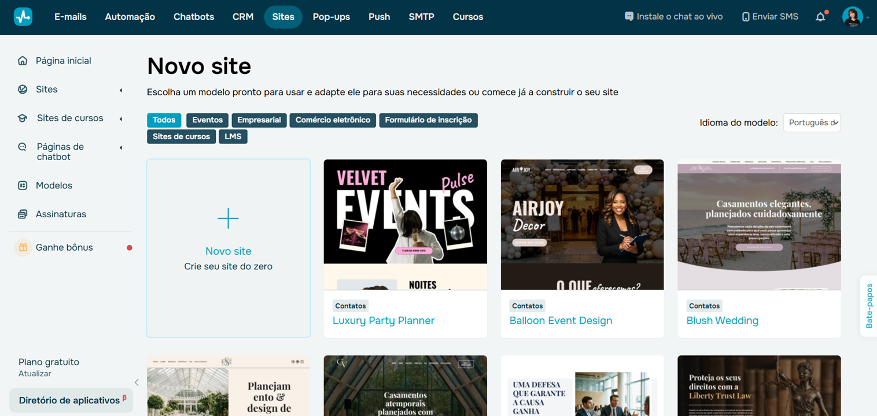Click the Atualizar plan link

click(35, 374)
